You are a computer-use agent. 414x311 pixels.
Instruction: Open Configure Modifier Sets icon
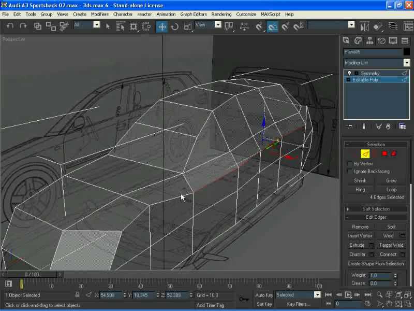pos(402,126)
